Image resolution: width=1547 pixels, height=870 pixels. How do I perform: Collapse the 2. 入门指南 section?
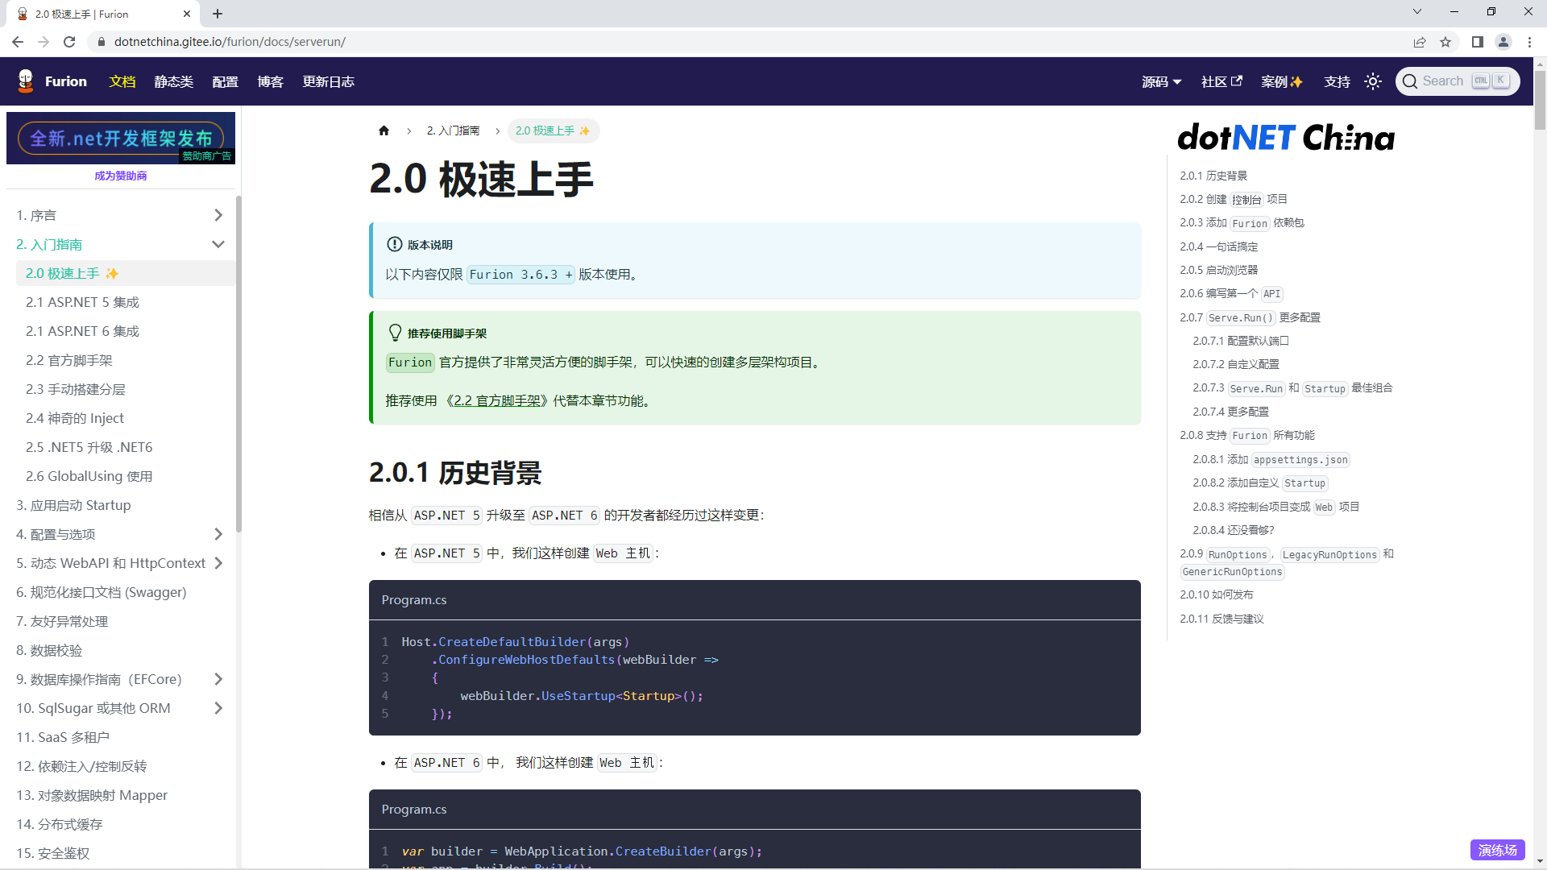[x=218, y=244]
